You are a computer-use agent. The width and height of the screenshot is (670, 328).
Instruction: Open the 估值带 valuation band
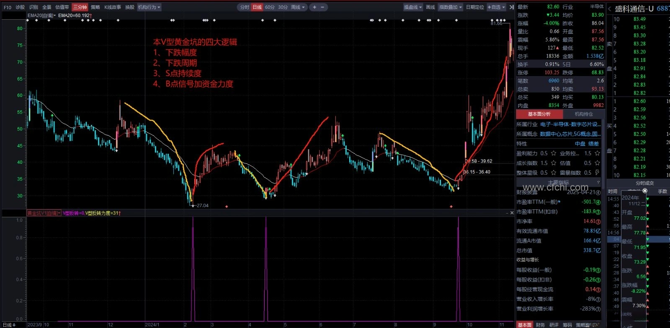[x=62, y=7]
